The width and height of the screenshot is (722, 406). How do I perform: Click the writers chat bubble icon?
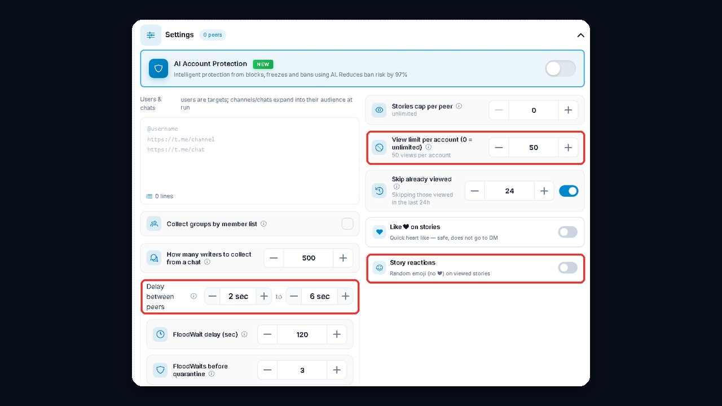[x=154, y=258]
